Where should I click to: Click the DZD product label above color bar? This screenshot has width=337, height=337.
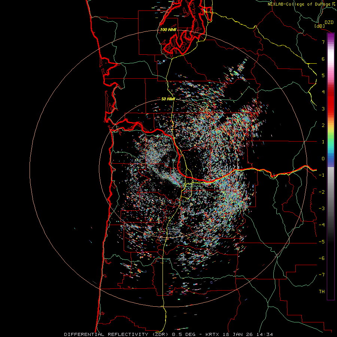click(x=329, y=22)
